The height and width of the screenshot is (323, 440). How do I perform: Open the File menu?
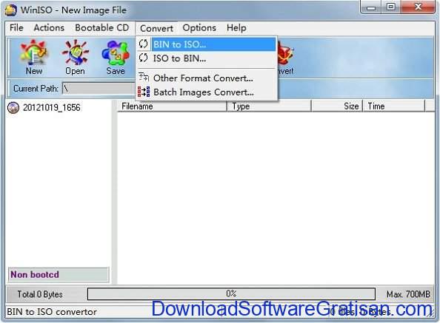tap(16, 27)
